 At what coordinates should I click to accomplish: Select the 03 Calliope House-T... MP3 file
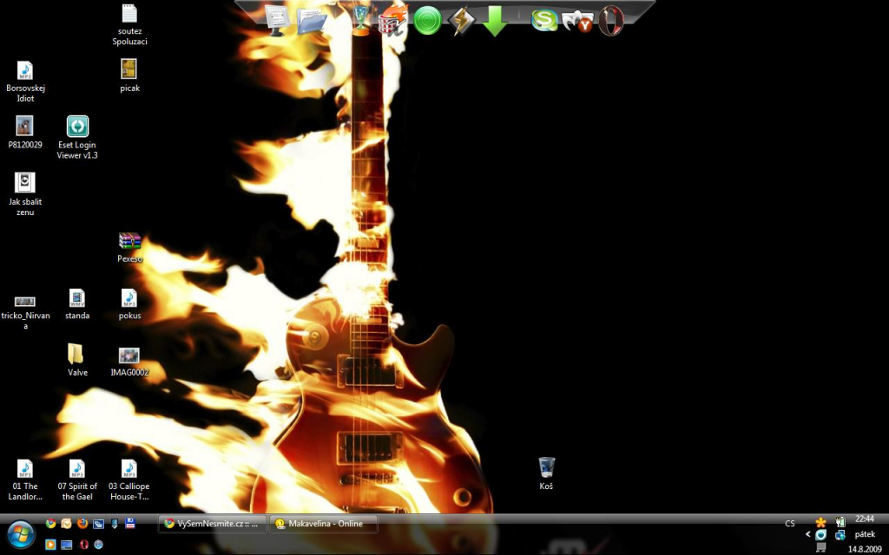point(129,480)
